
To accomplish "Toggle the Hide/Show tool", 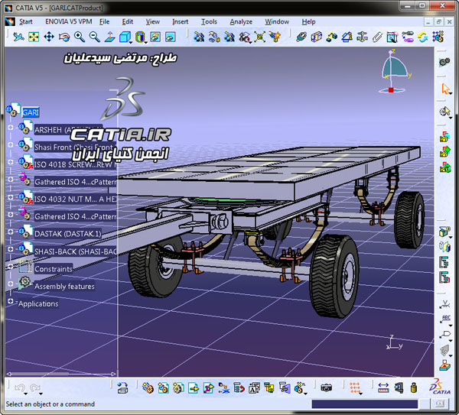I will [x=155, y=37].
